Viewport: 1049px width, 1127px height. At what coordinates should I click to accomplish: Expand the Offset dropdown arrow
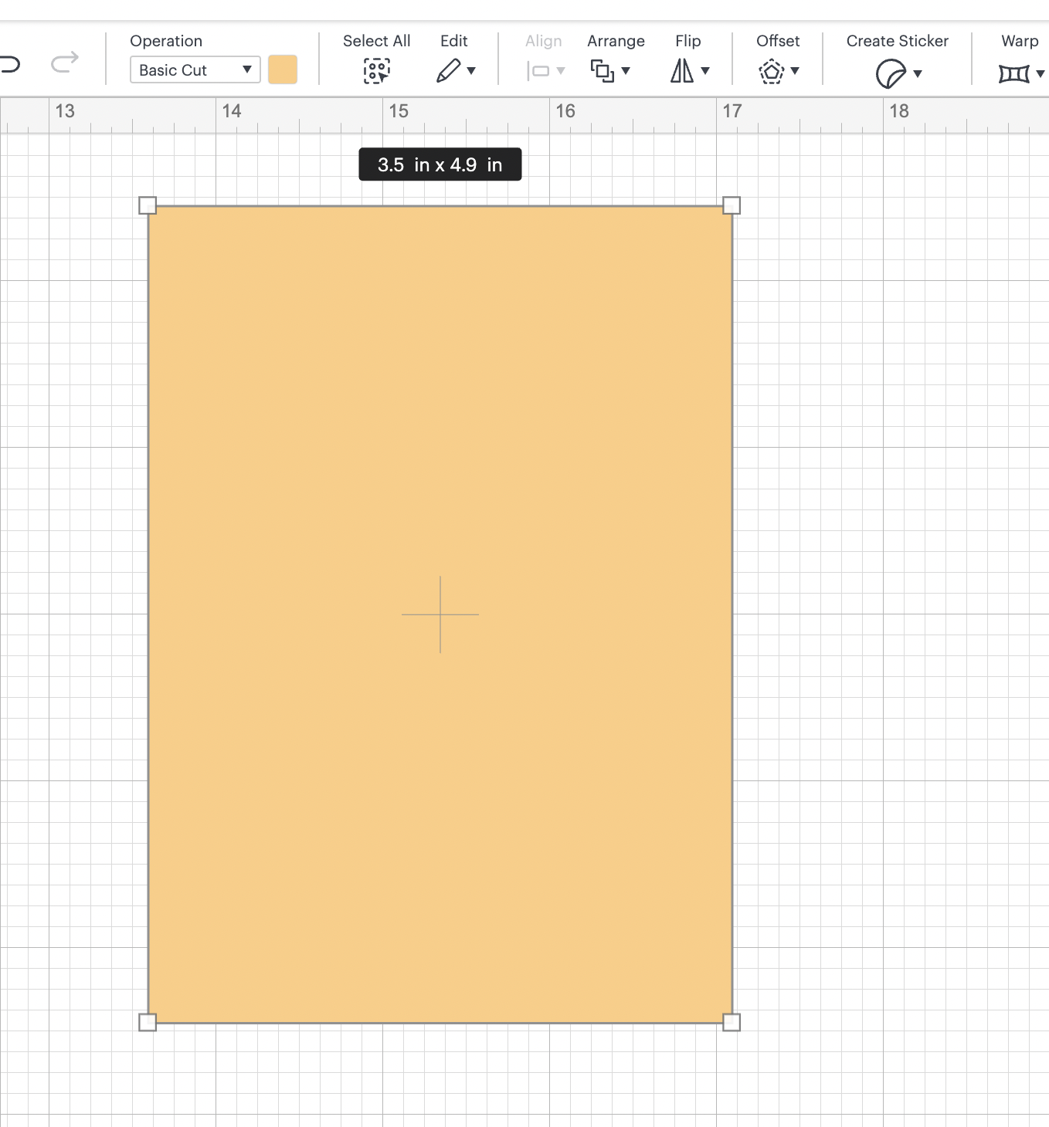[795, 71]
